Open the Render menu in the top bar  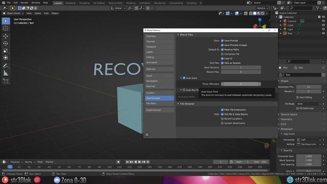click(25, 3)
